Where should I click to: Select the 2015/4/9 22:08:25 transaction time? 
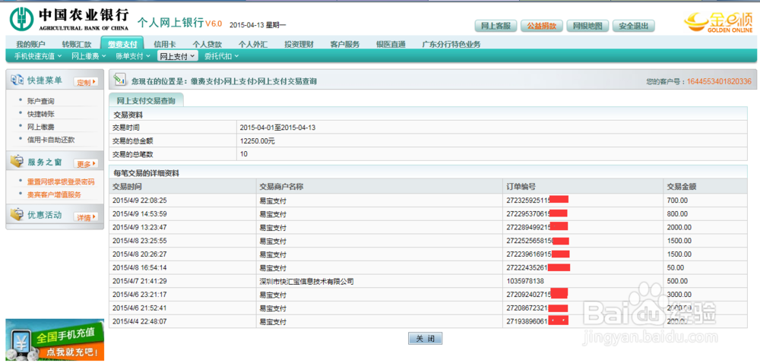pos(140,200)
